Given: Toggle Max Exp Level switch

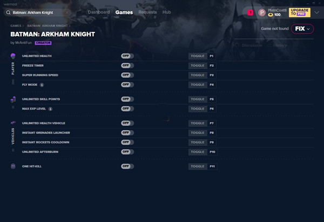Looking at the screenshot, I should point(127,109).
